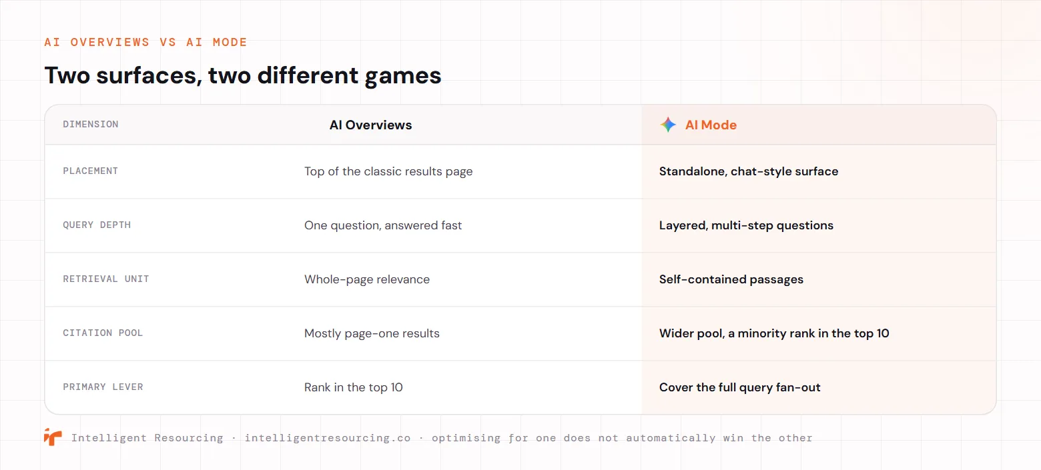Select the PLACEMENT row label
Image resolution: width=1041 pixels, height=470 pixels.
pyautogui.click(x=91, y=171)
